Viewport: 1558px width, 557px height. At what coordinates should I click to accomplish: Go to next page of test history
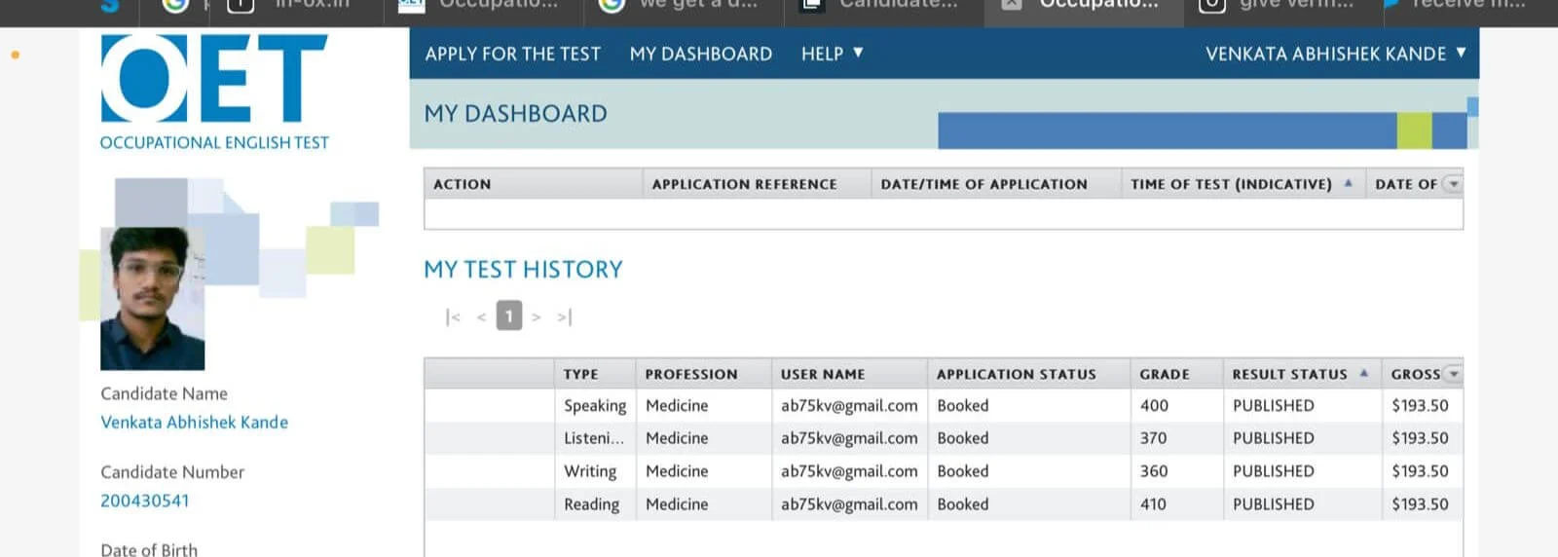click(536, 316)
